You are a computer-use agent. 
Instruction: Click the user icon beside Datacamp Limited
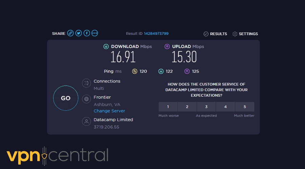86,121
